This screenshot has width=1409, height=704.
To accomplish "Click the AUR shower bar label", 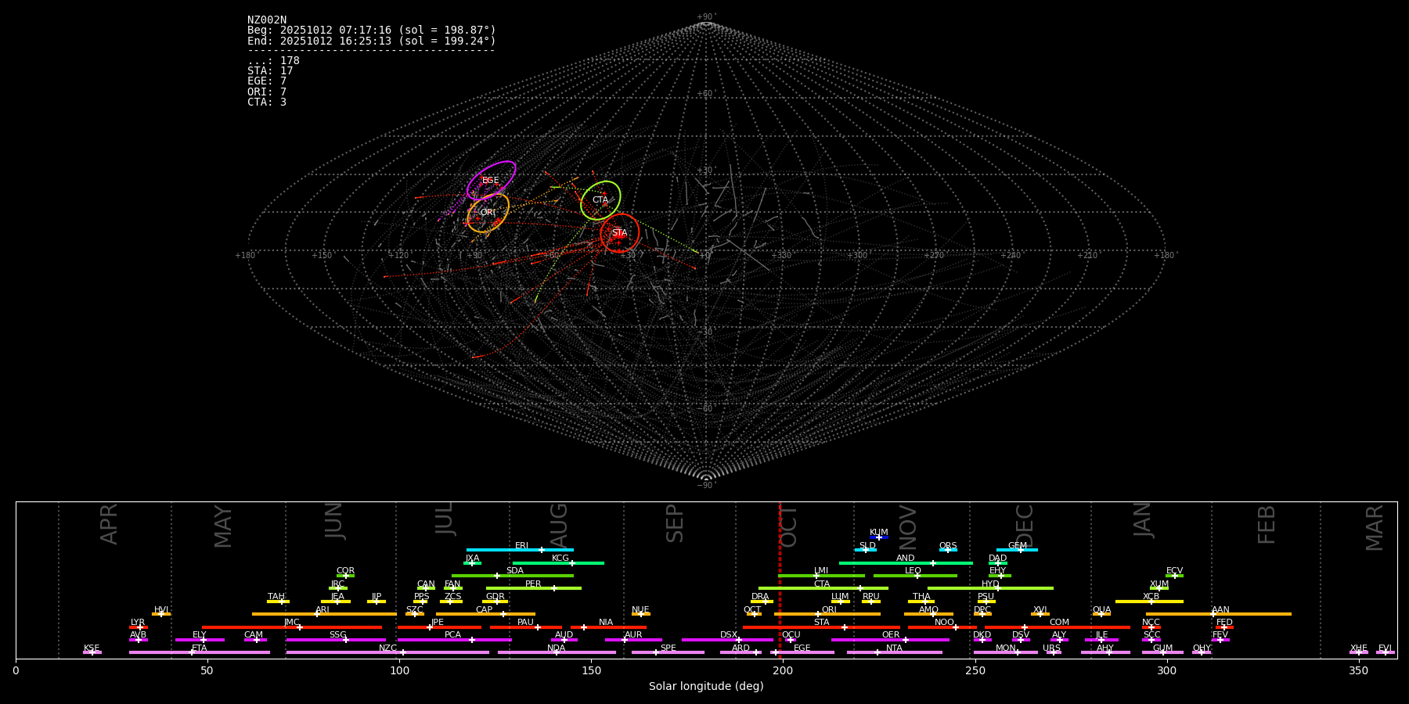I will [x=633, y=635].
